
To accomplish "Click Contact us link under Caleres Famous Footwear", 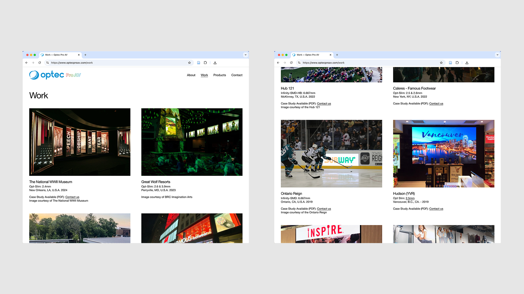I will (436, 104).
